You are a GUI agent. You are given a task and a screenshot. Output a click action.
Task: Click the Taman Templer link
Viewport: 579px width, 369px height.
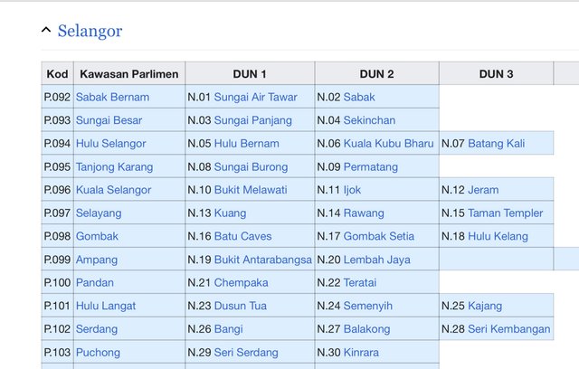click(506, 213)
